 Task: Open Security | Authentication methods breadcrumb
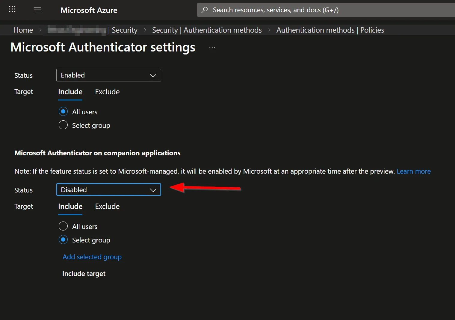(x=207, y=30)
